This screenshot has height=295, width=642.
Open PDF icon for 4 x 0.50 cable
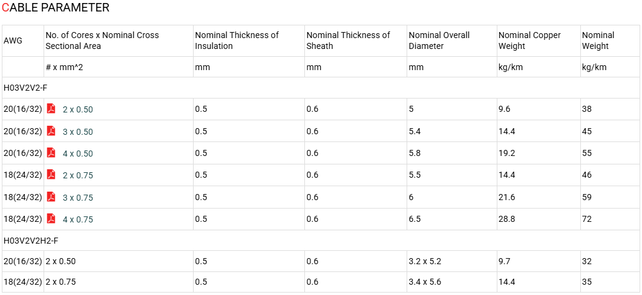point(51,152)
